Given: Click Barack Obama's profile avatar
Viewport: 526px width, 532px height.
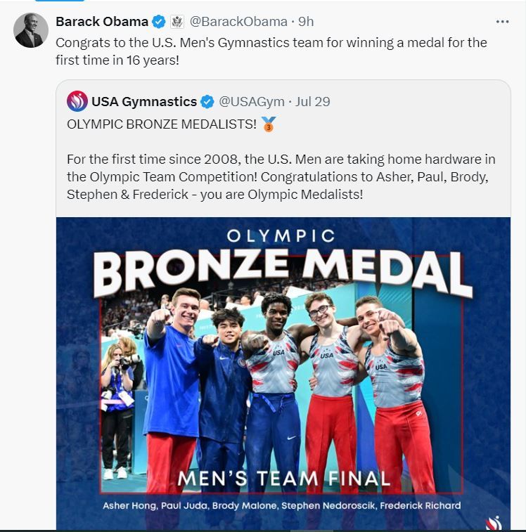Looking at the screenshot, I should pos(32,30).
